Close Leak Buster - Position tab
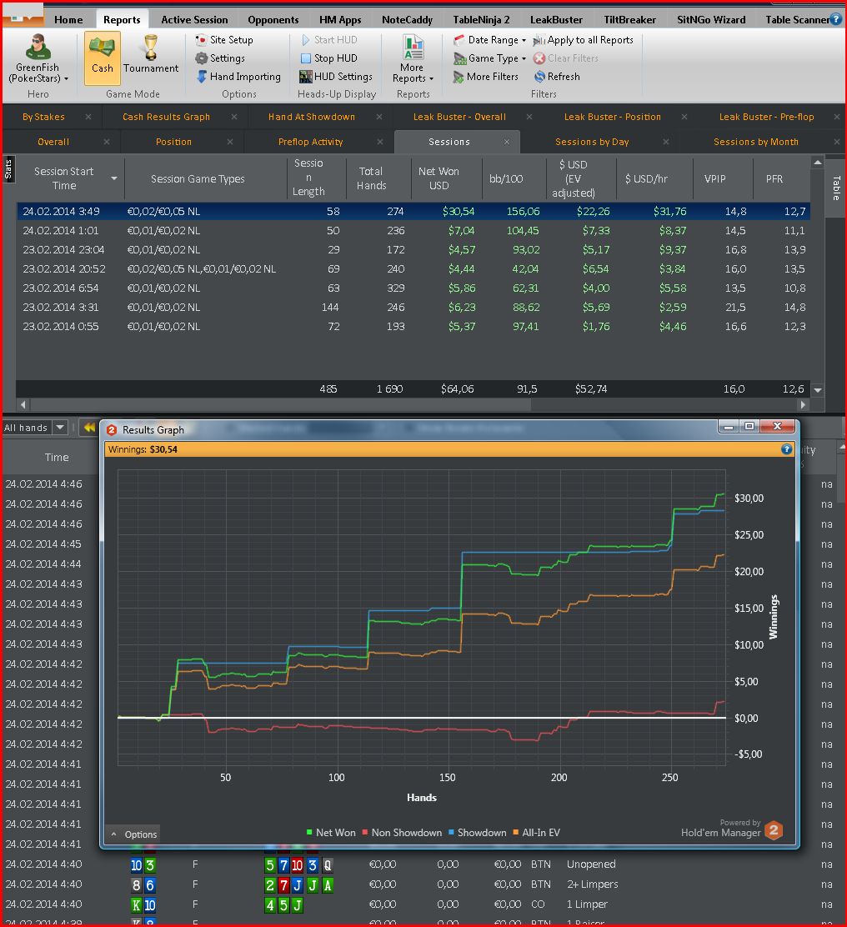Viewport: 847px width, 927px height. 684,117
